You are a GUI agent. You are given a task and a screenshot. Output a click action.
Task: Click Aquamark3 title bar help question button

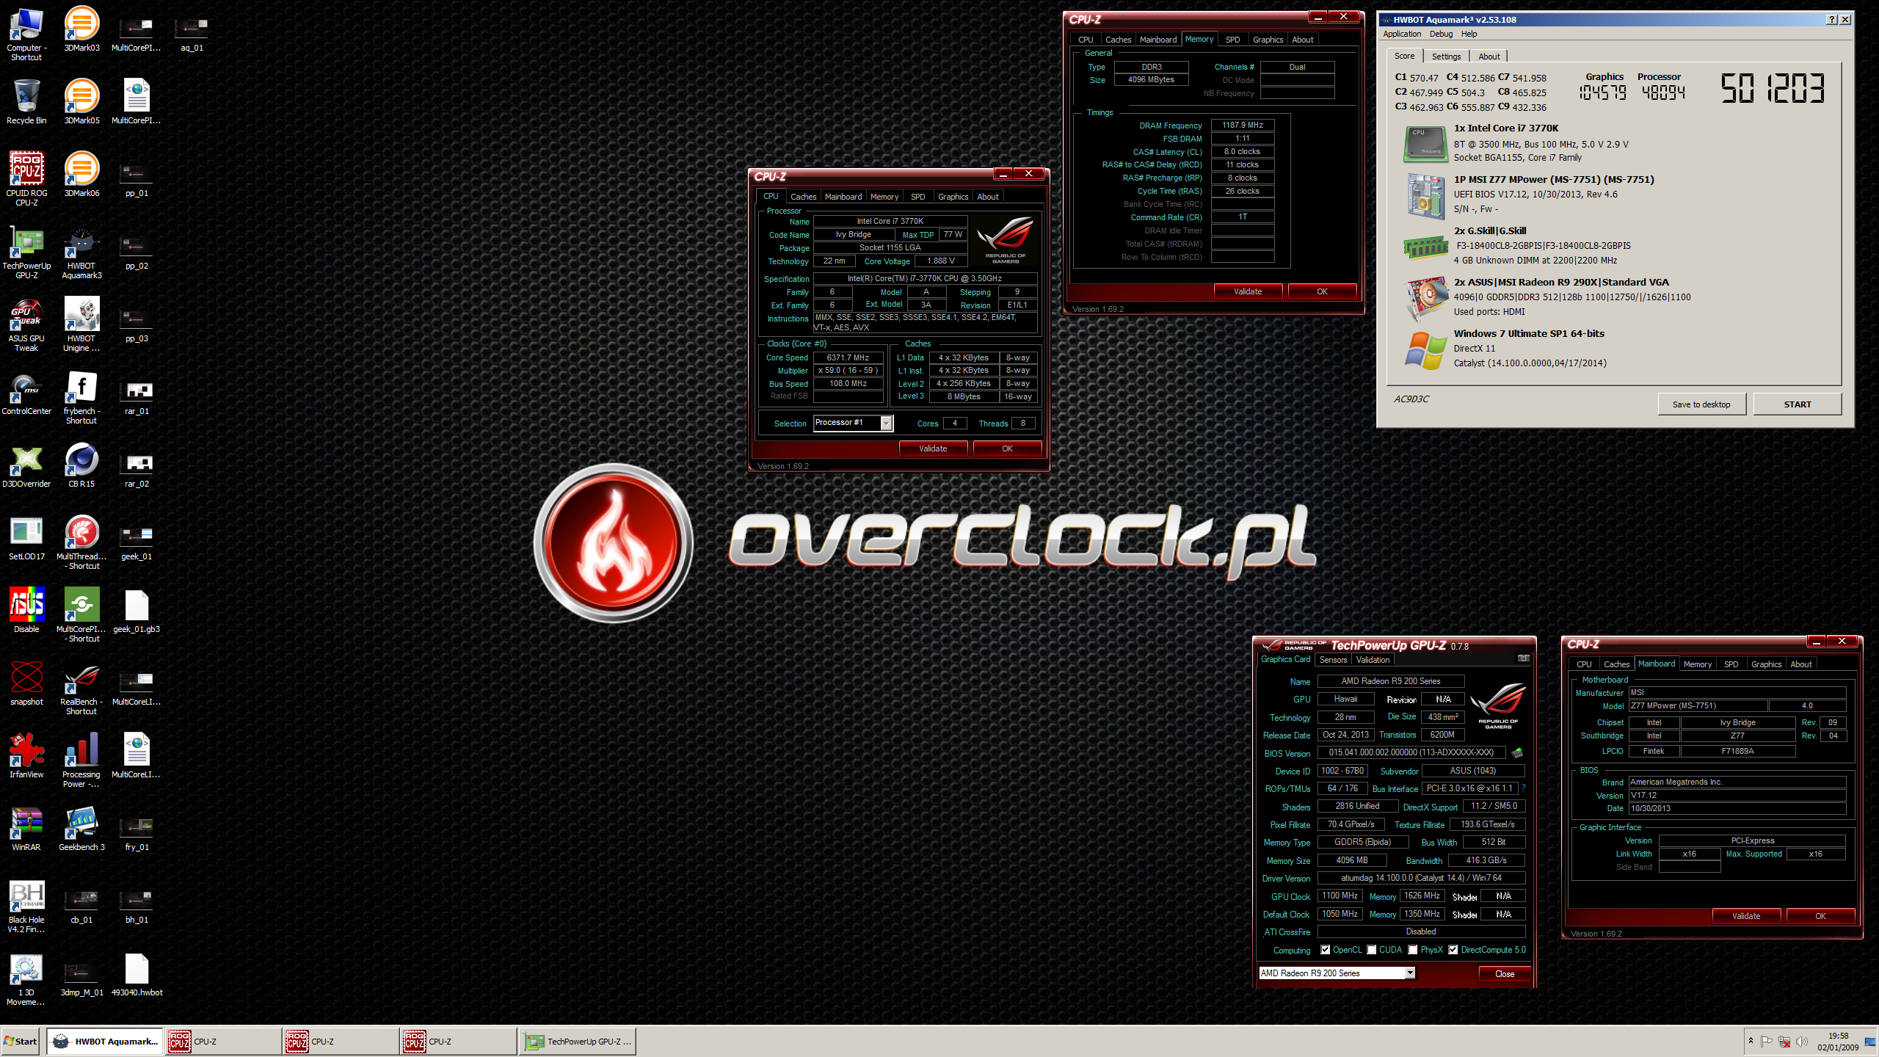(1831, 20)
